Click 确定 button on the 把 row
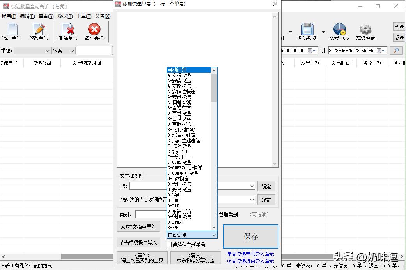The height and width of the screenshot is (270, 406). coord(266,186)
